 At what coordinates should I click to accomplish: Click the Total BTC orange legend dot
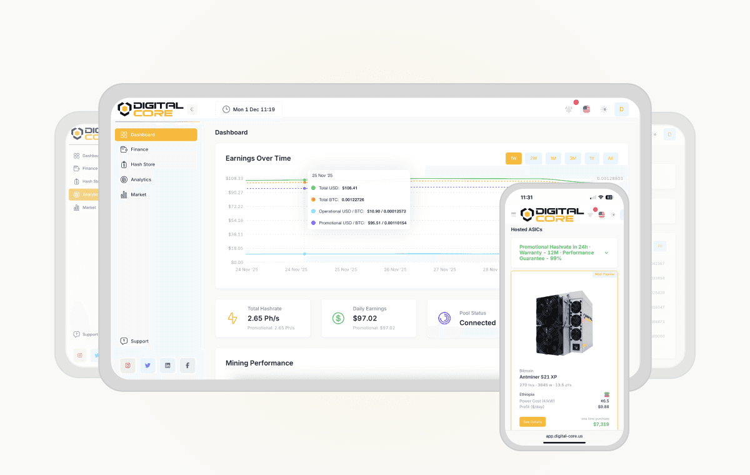pyautogui.click(x=314, y=199)
